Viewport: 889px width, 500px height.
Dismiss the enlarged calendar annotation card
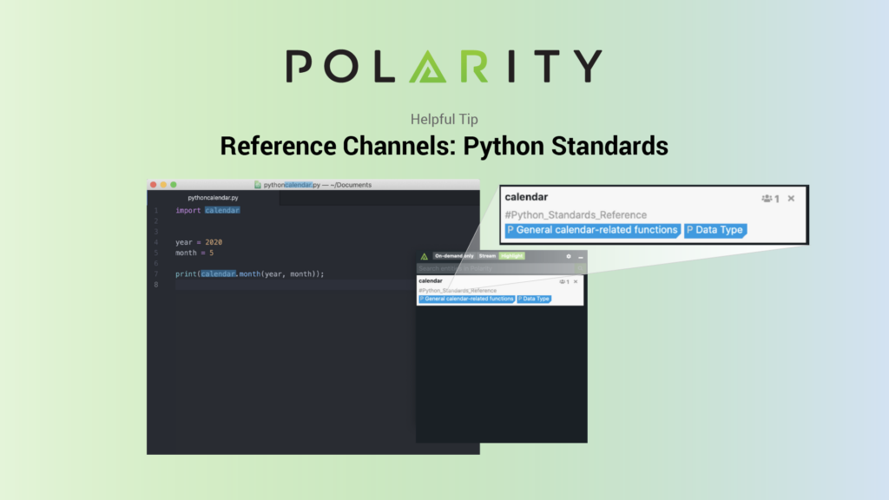coord(791,199)
